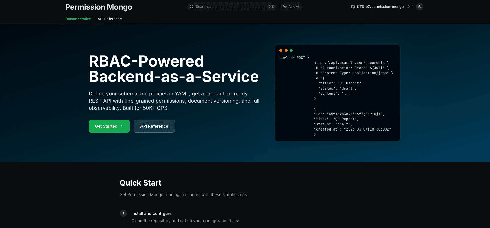Viewport: 490px width, 228px height.
Task: Select the Install and configure step title
Action: 151,213
